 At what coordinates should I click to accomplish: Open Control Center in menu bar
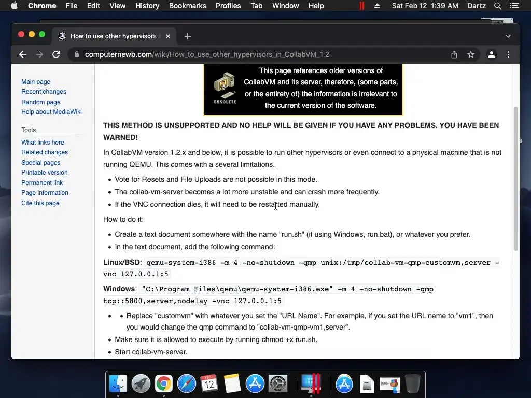click(514, 6)
